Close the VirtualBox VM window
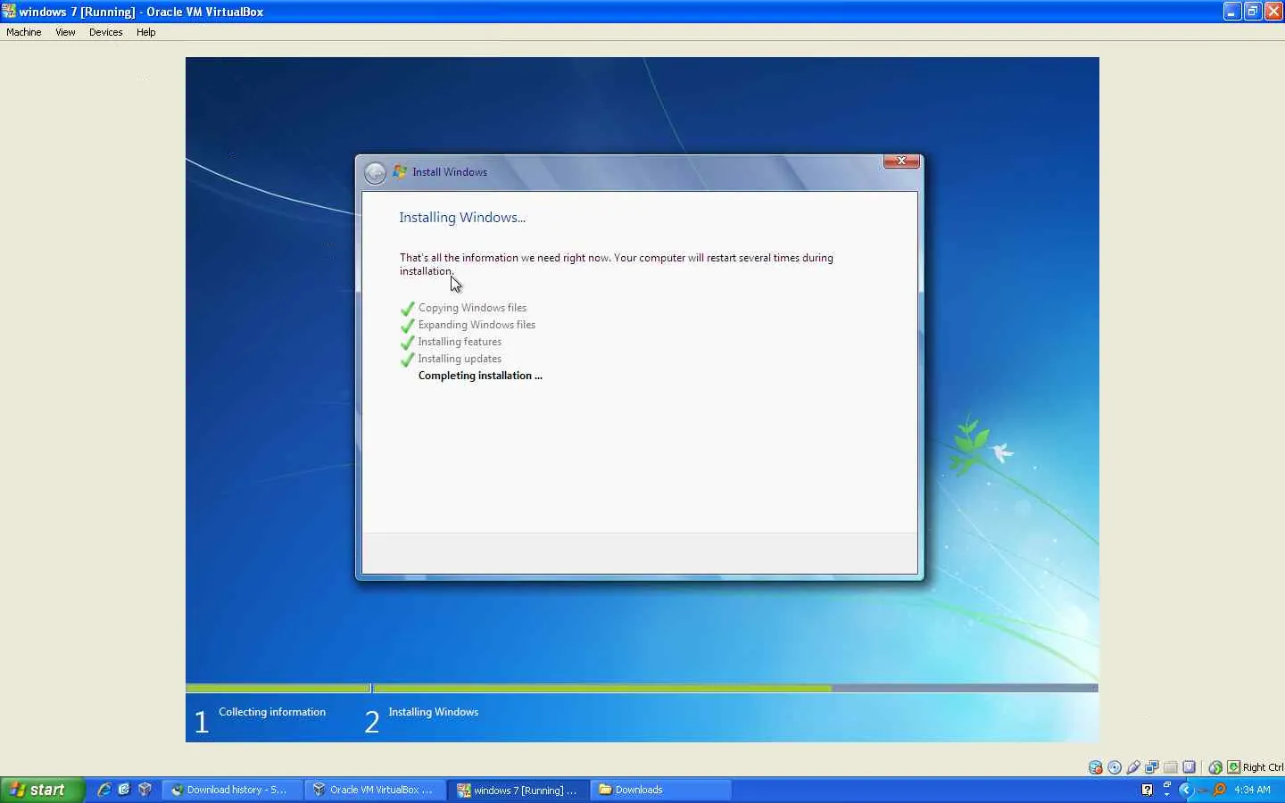 click(1273, 12)
